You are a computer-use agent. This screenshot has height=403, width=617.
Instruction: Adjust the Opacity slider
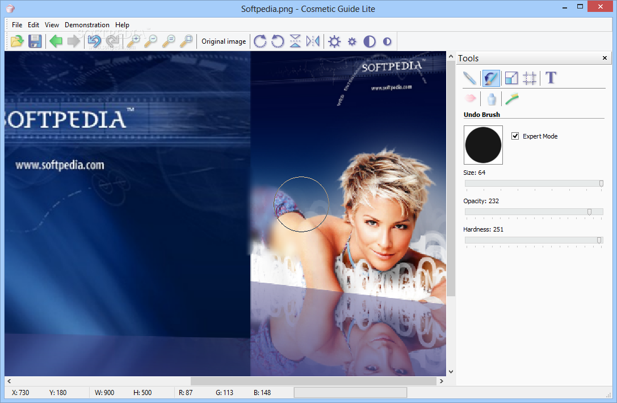[x=534, y=212]
